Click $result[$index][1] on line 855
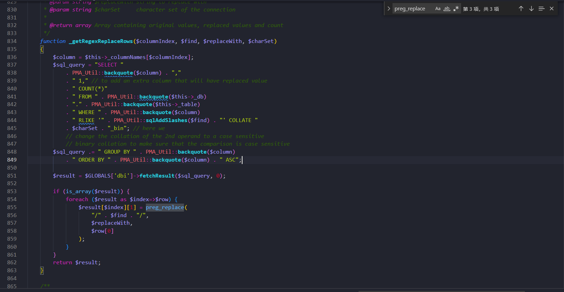 tap(107, 207)
